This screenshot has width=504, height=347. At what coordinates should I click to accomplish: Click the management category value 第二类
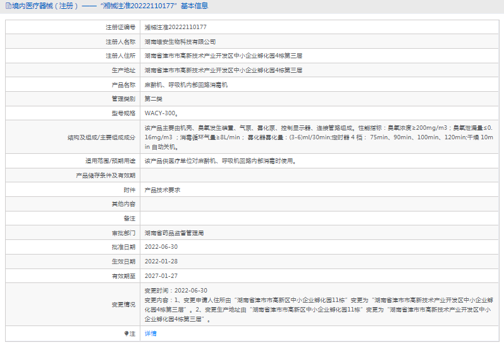point(154,99)
